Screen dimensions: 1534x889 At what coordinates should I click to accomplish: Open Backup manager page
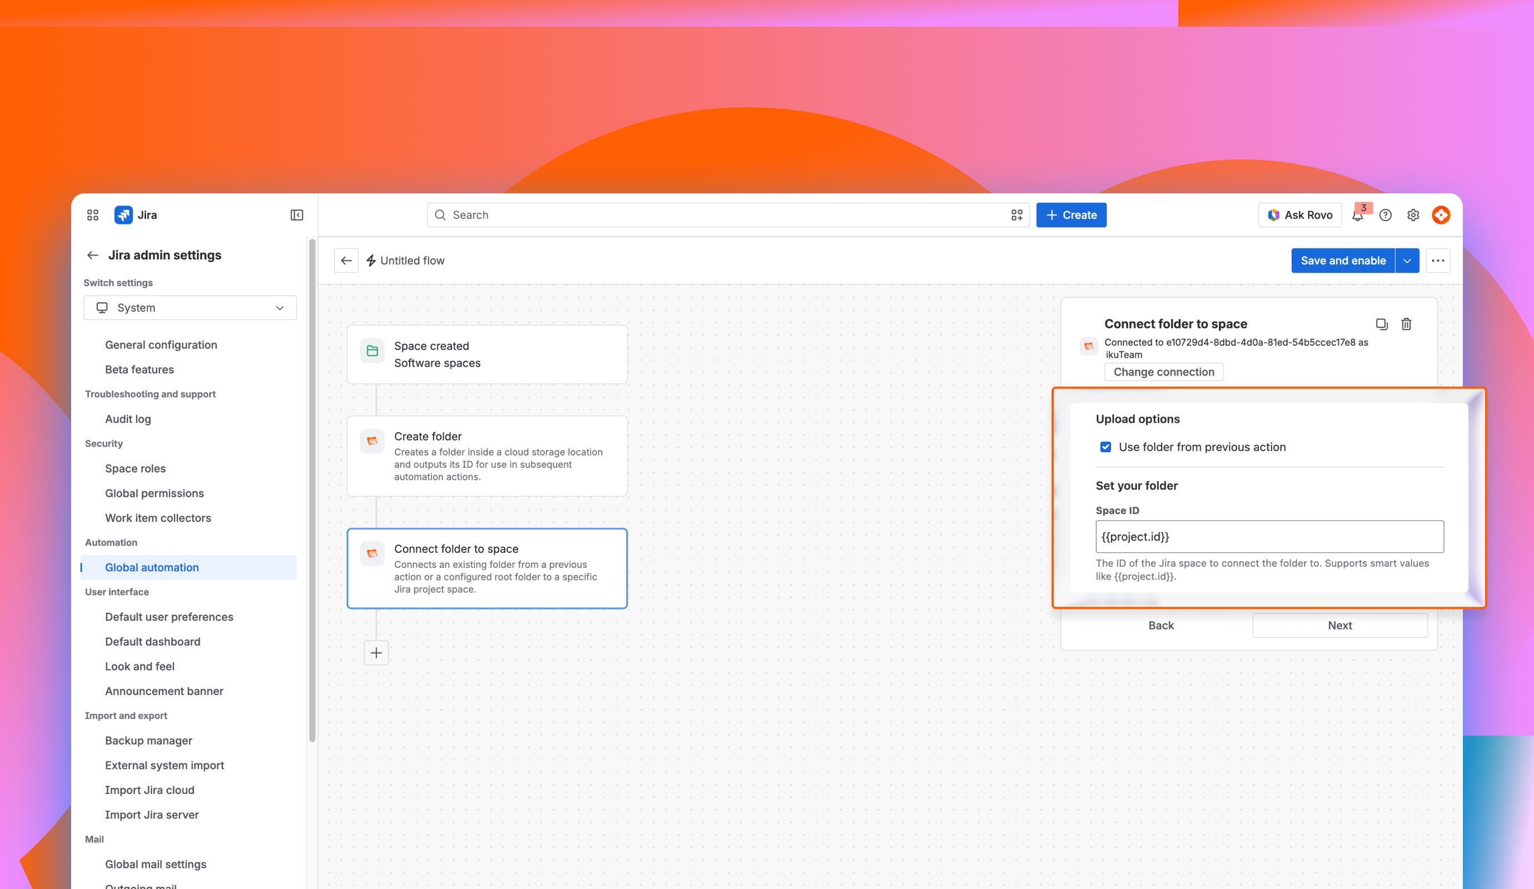click(148, 741)
